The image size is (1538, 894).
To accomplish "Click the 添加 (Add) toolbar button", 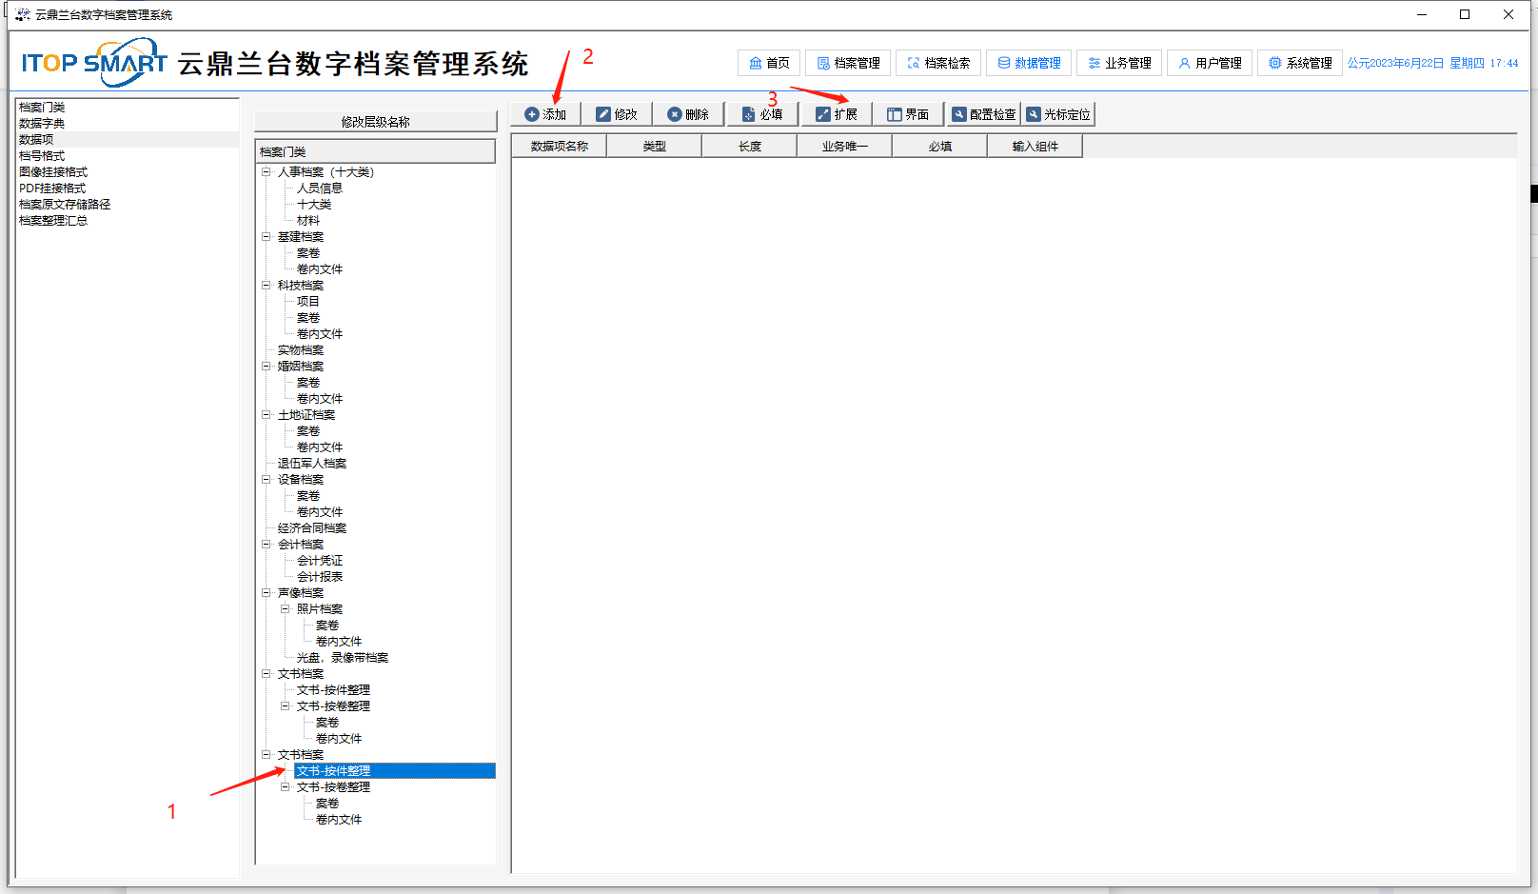I will 545,114.
